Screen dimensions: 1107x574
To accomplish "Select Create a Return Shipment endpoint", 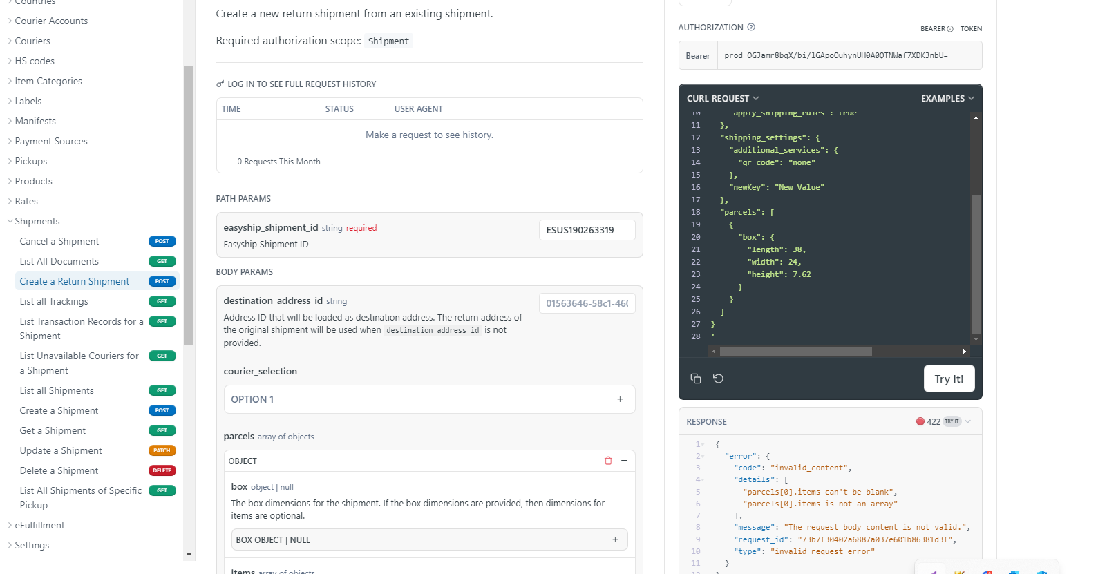I will coord(97,281).
